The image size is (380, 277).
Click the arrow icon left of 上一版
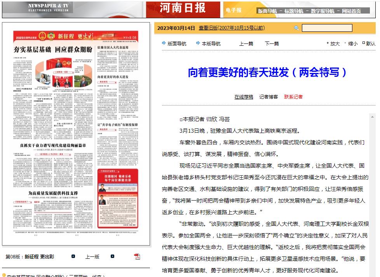[x=73, y=256]
